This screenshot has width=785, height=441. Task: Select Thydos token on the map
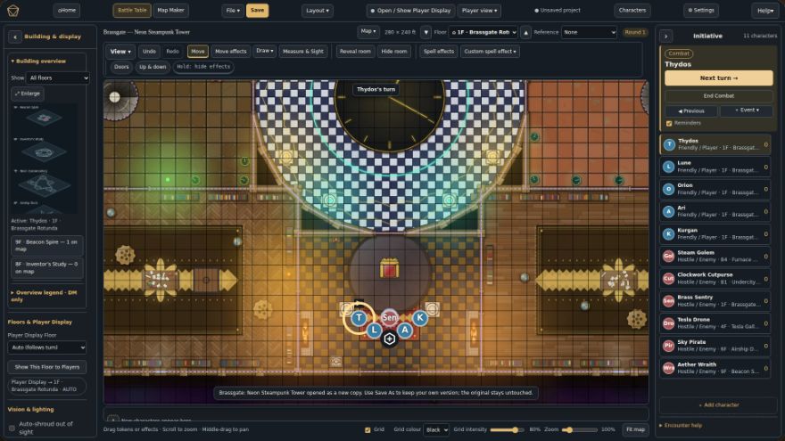pyautogui.click(x=359, y=317)
